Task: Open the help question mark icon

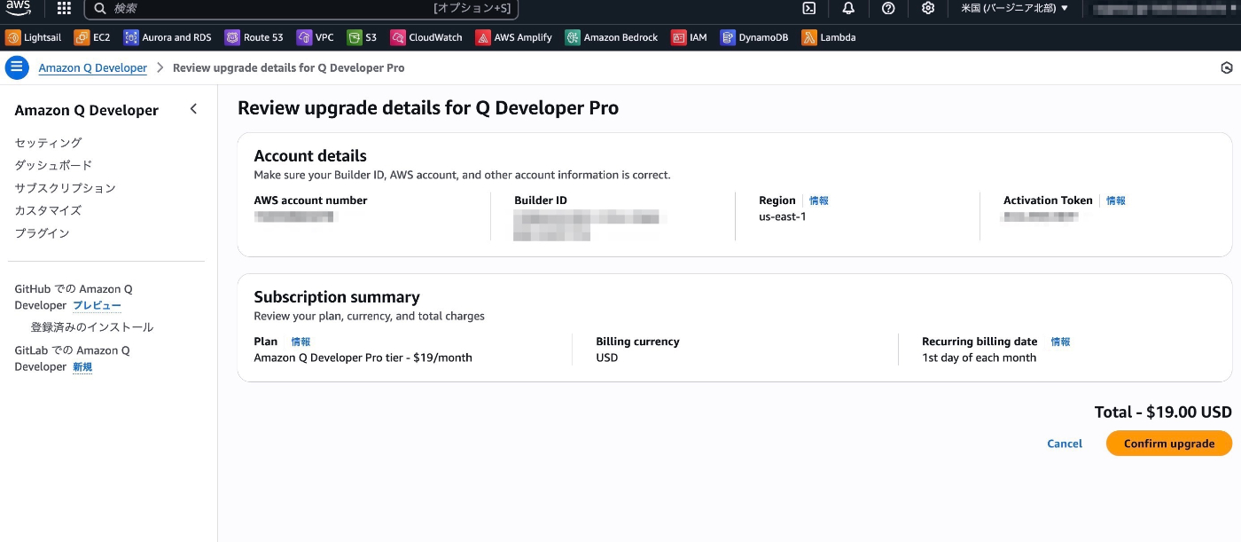Action: [x=888, y=8]
